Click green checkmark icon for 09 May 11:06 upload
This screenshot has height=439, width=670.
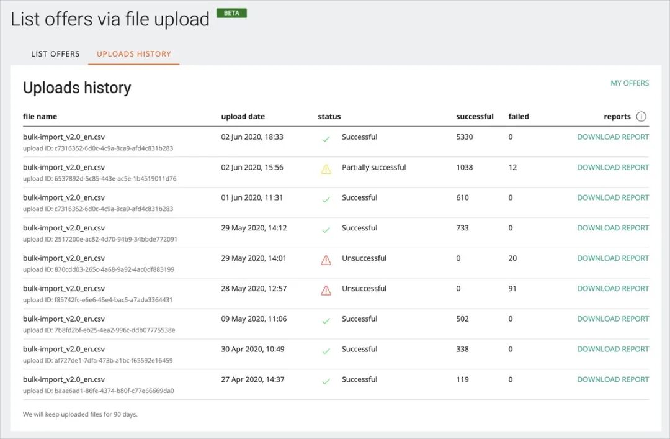coord(326,321)
